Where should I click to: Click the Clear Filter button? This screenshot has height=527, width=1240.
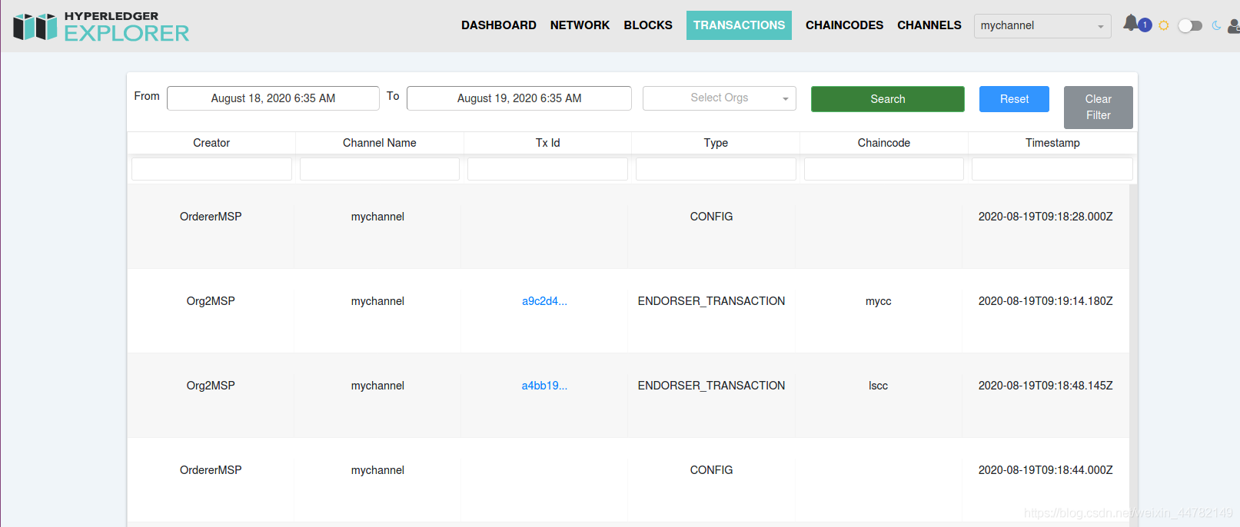(x=1099, y=108)
